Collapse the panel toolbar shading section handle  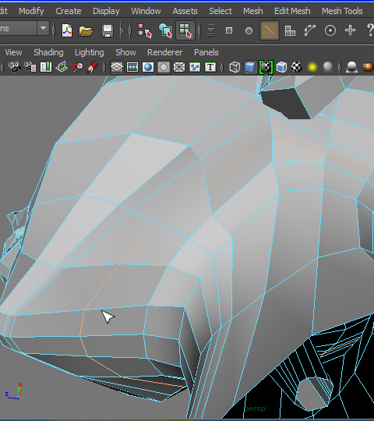[x=222, y=67]
